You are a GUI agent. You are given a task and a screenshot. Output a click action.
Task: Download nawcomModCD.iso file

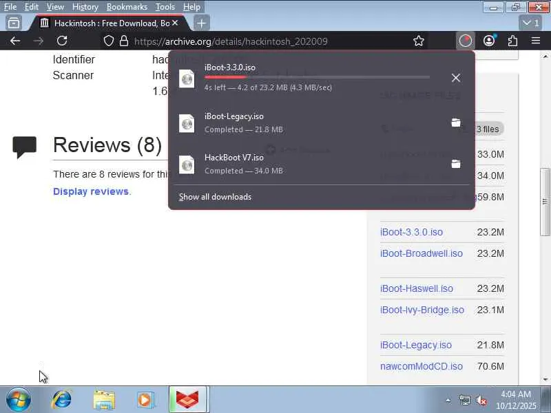click(x=422, y=366)
